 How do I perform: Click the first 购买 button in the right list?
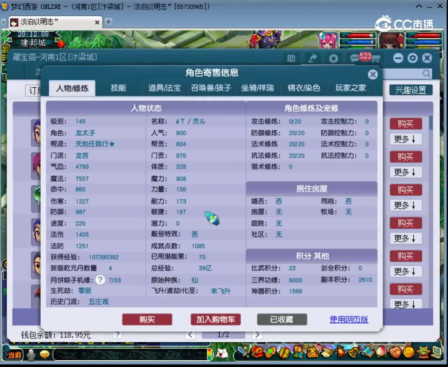click(x=406, y=124)
